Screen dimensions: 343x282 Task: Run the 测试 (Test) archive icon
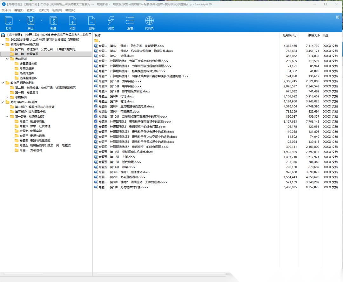tap(111, 21)
